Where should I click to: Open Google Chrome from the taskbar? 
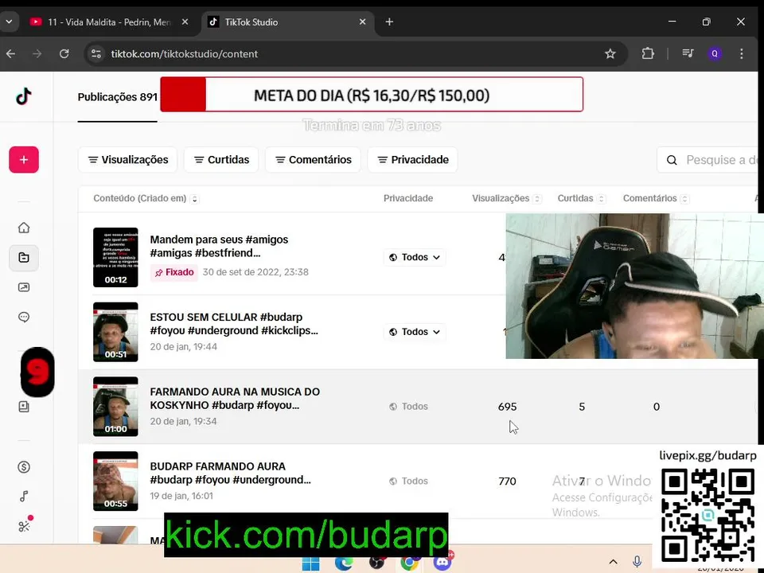coord(409,563)
